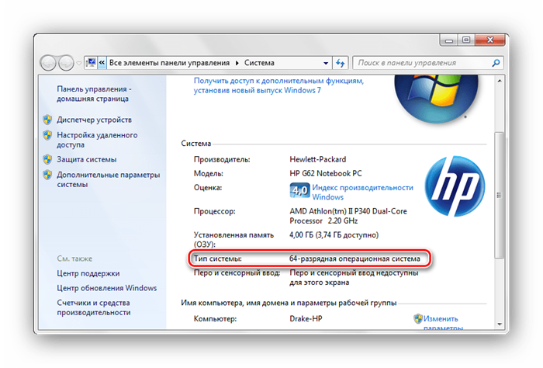Viewport: 543px width, 368px height.
Task: Click the vertical scrollbar thumb
Action: tap(500, 195)
